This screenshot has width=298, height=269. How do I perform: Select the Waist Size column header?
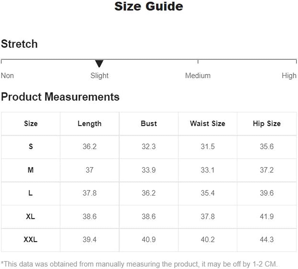tap(207, 123)
